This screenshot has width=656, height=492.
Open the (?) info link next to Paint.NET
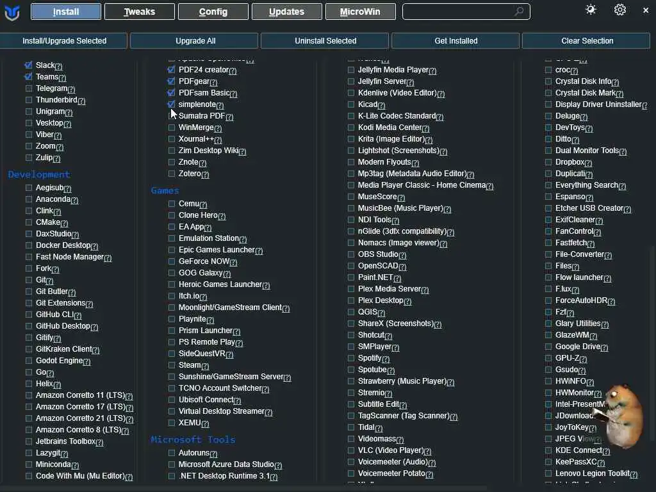point(397,278)
